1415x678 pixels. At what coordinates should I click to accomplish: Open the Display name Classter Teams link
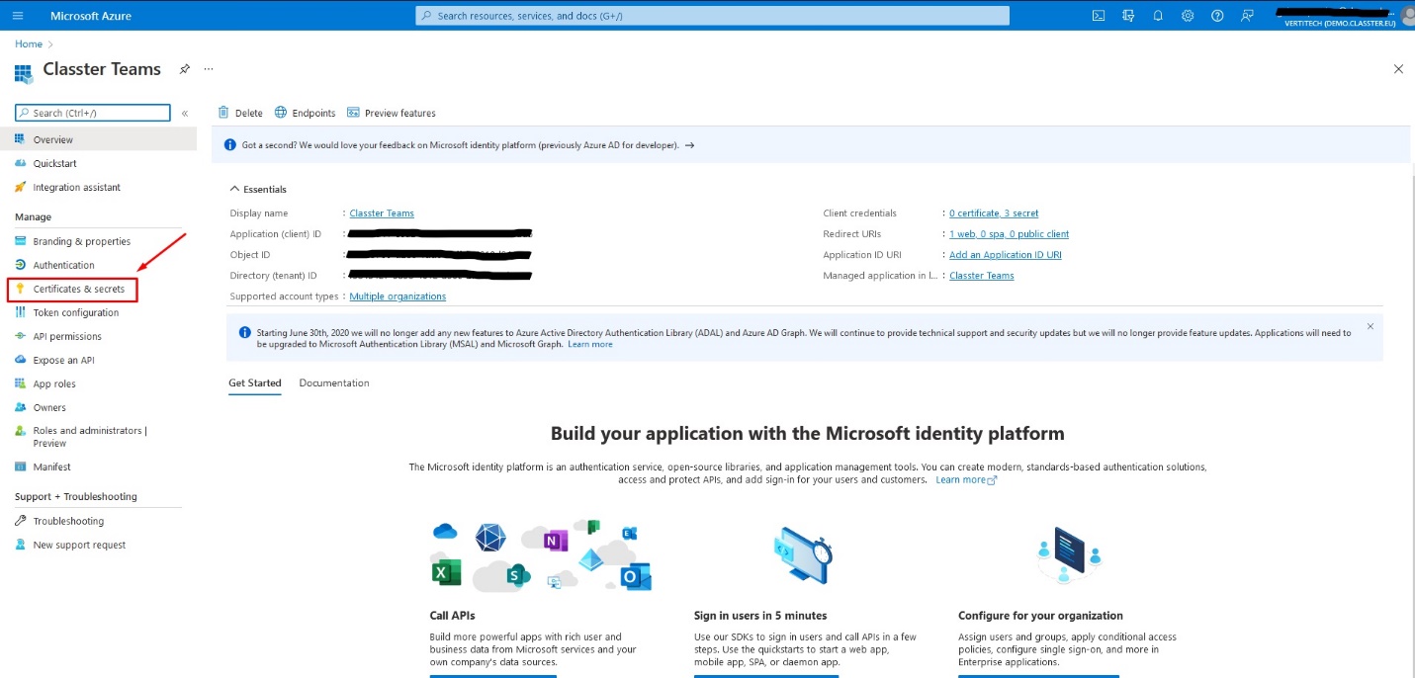coord(382,213)
